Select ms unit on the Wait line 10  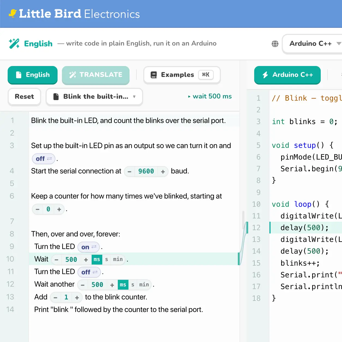click(97, 259)
